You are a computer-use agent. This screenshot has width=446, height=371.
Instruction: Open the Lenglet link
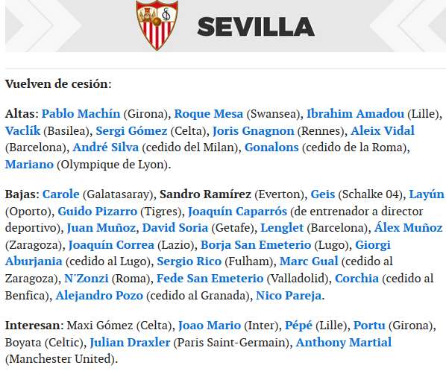pos(282,227)
